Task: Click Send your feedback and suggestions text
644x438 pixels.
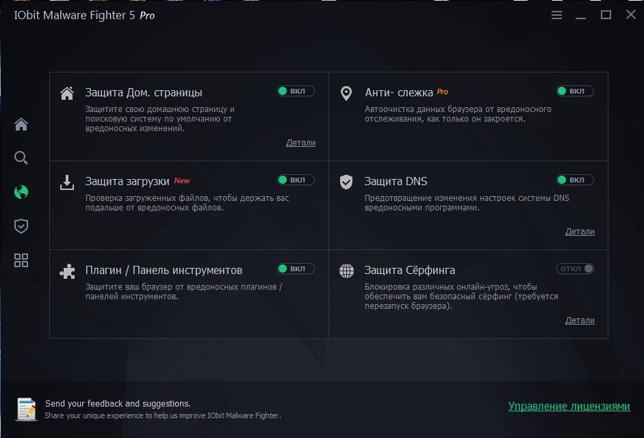Action: pos(118,404)
